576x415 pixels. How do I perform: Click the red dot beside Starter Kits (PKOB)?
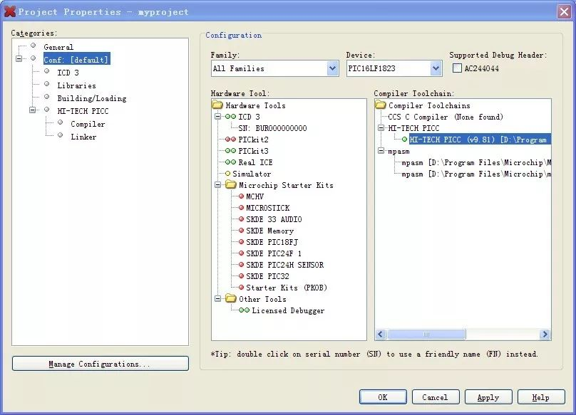242,288
